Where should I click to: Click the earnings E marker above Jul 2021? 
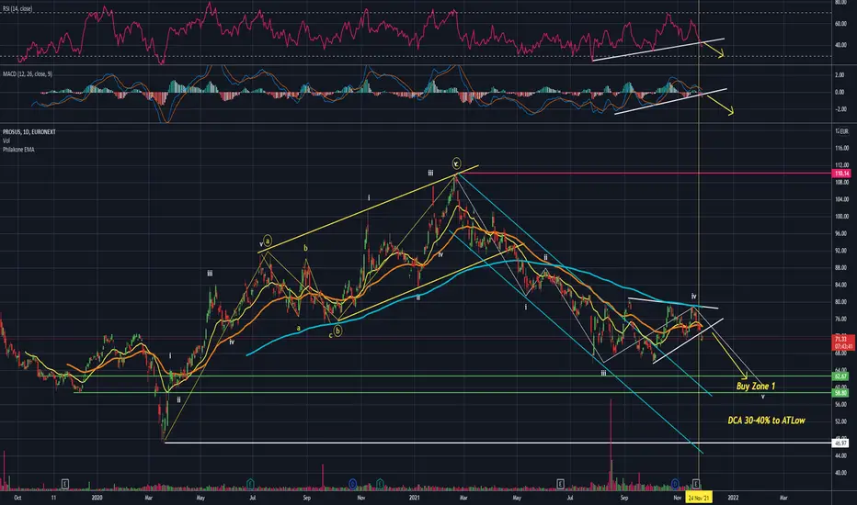(x=560, y=484)
